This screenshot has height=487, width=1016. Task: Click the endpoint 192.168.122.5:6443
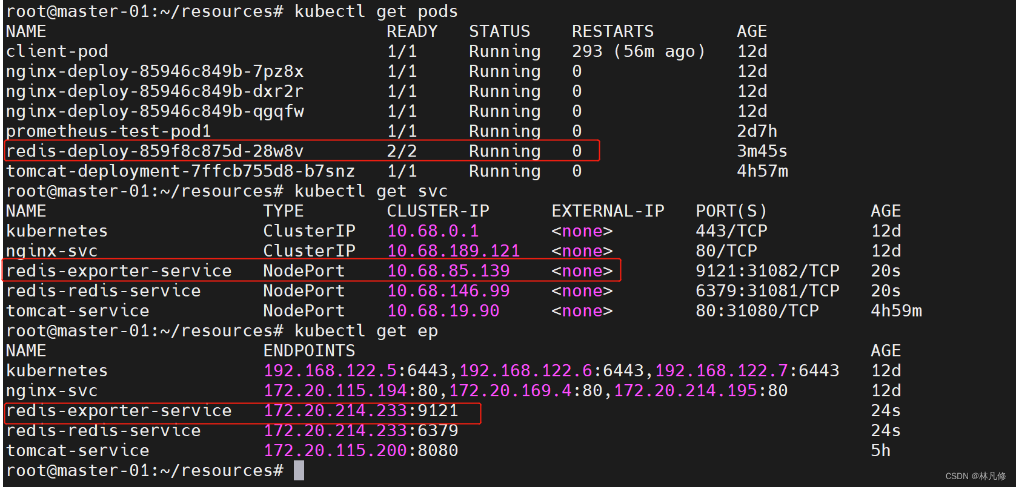pyautogui.click(x=356, y=371)
